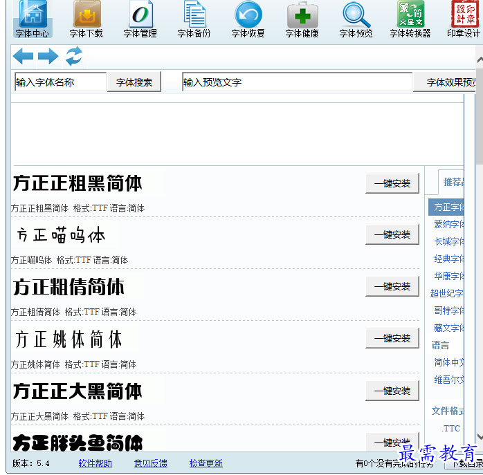Refresh the page with the circular arrows icon
The image size is (483, 475).
(74, 56)
